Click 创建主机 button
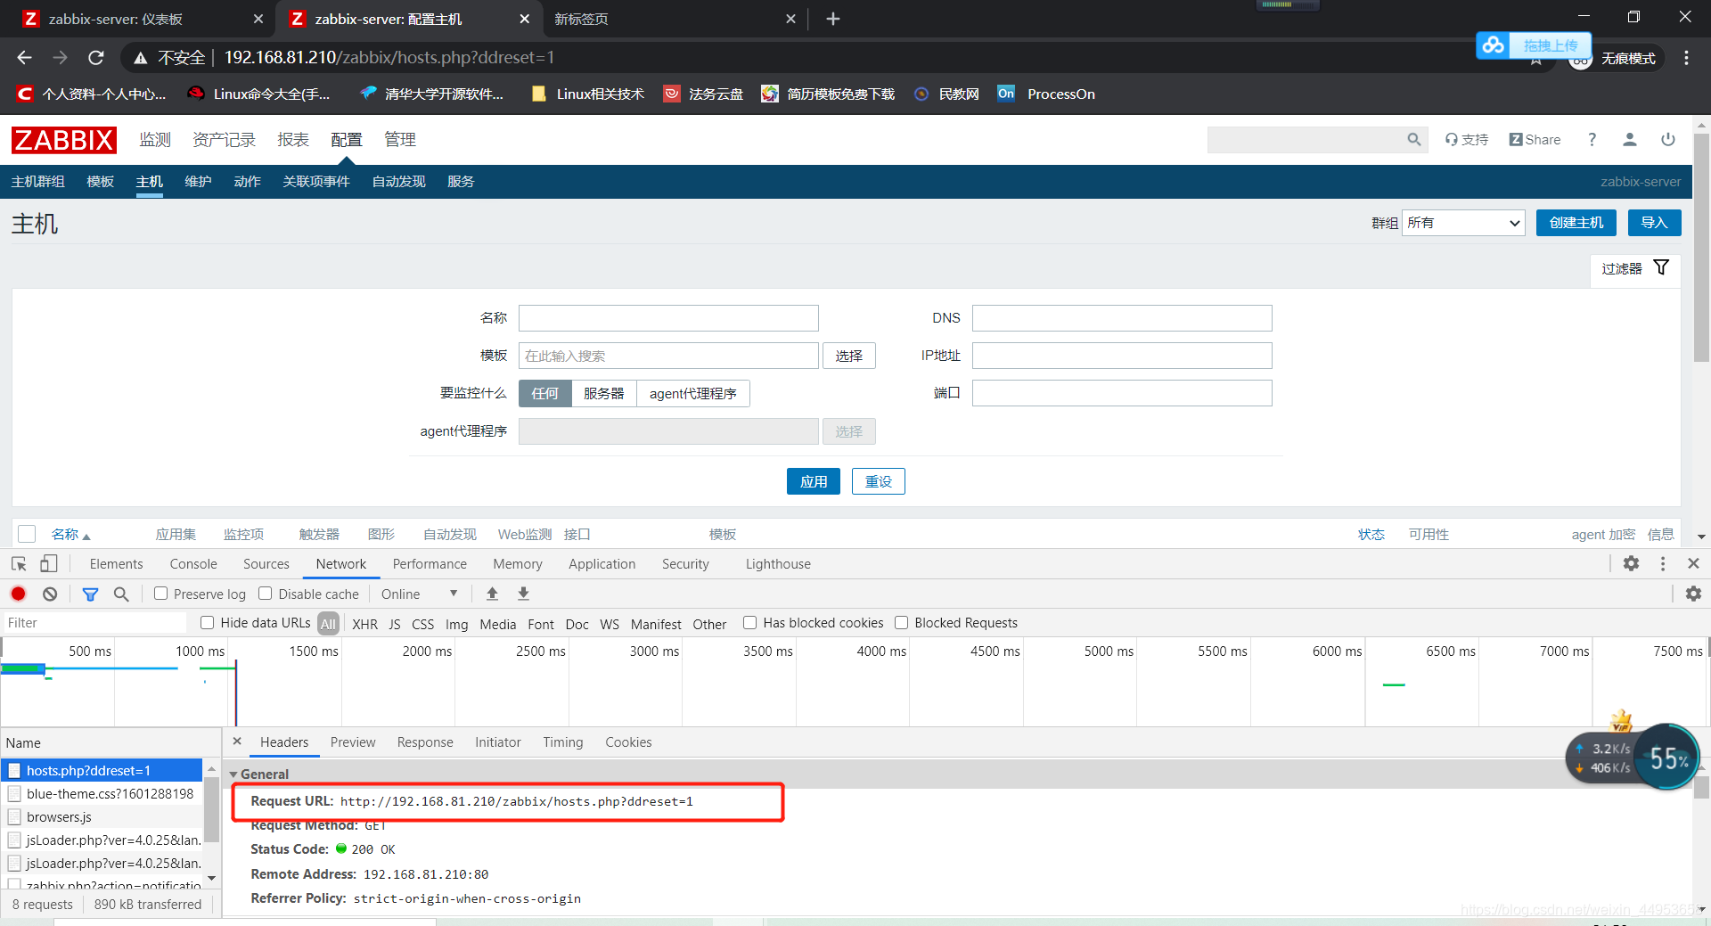The width and height of the screenshot is (1711, 926). [x=1576, y=223]
